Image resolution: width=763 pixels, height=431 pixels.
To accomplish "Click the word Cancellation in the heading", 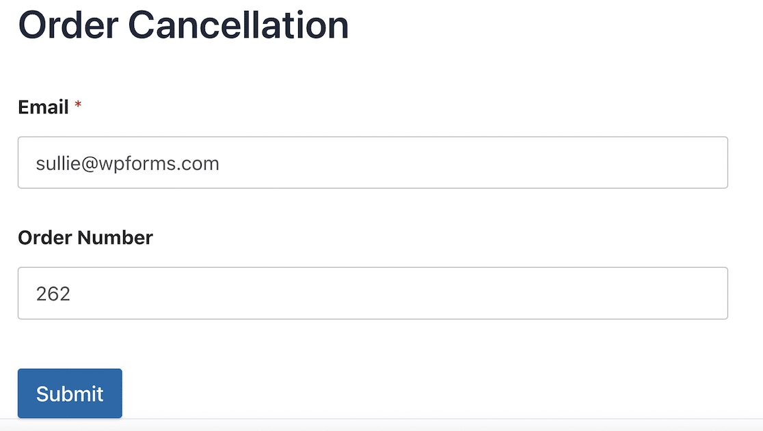I will click(x=239, y=25).
